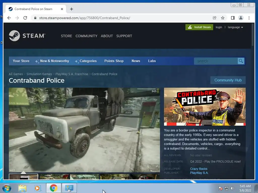
Task: Click the browser forward arrow
Action: pyautogui.click(x=17, y=18)
